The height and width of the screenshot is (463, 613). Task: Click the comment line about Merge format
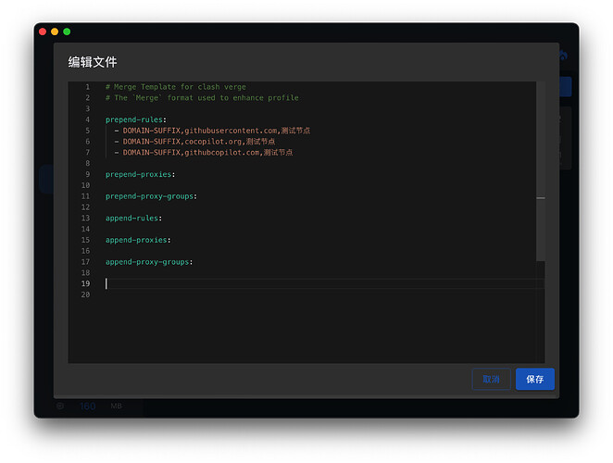click(x=202, y=98)
